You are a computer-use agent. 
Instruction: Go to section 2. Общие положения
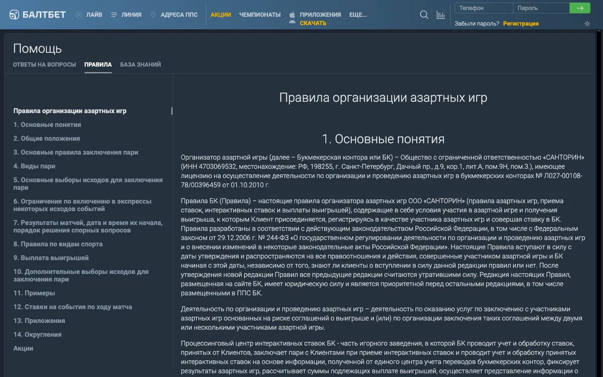(x=47, y=138)
